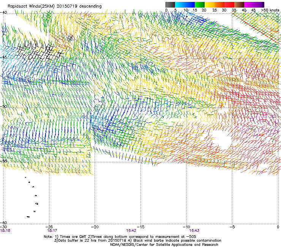
Task: Click the -25 longitude label
Action: [x=49, y=227]
